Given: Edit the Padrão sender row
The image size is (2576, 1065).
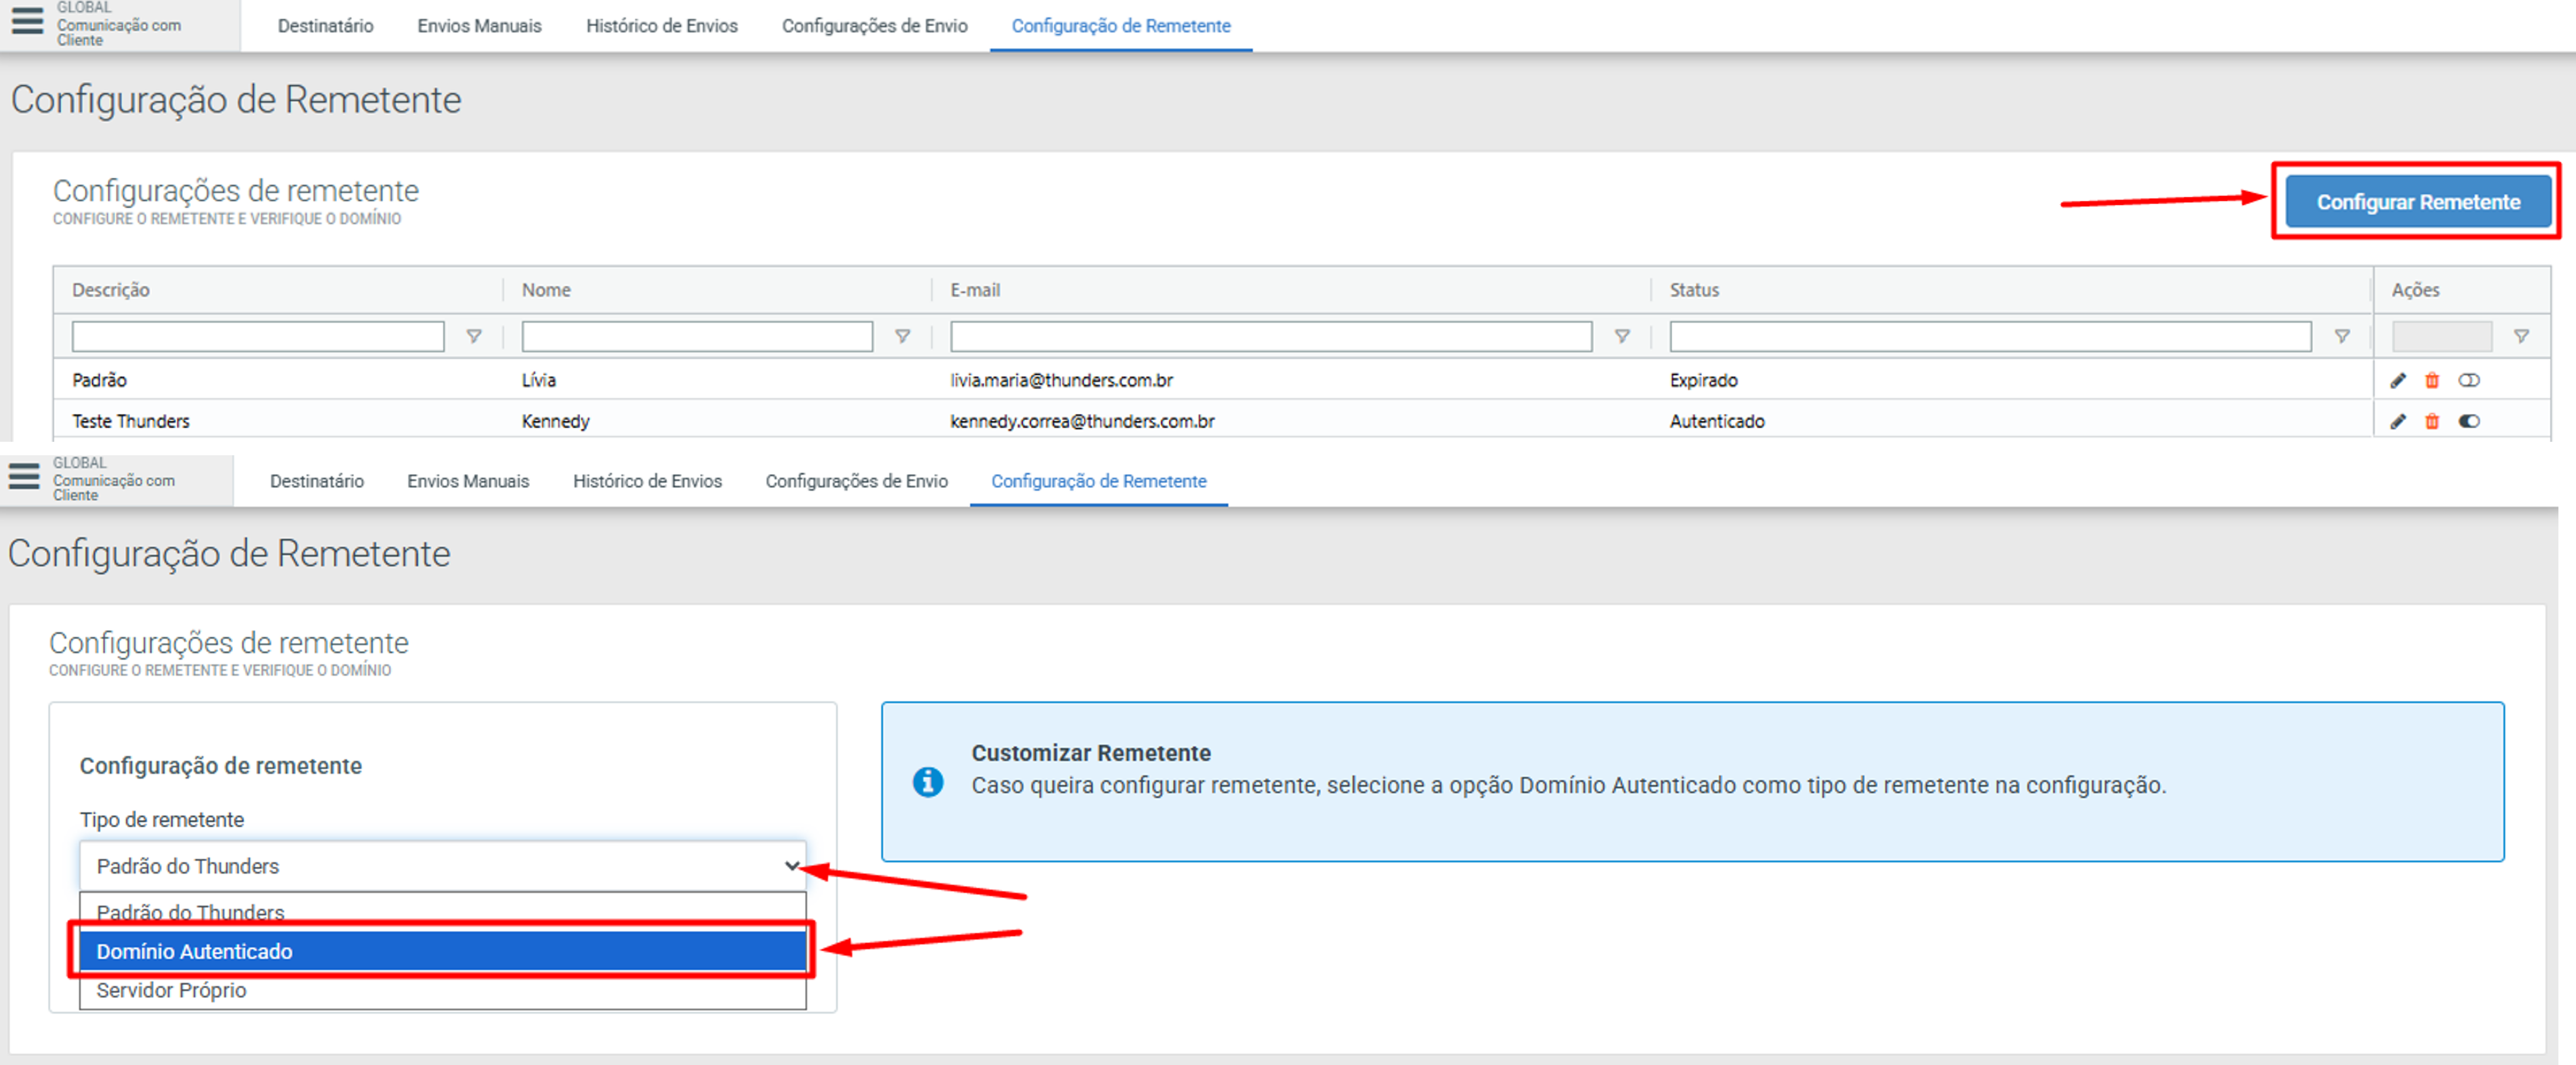Looking at the screenshot, I should (2397, 380).
